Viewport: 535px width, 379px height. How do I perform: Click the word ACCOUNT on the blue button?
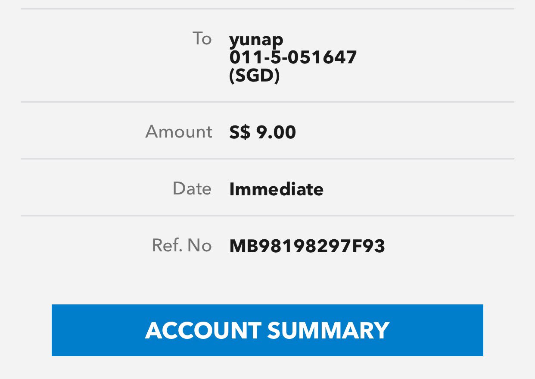point(203,330)
